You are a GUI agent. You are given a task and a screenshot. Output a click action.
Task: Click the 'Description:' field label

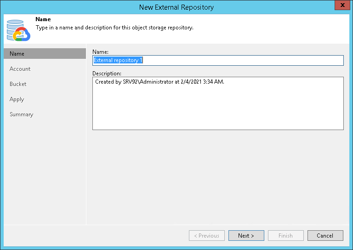(107, 74)
